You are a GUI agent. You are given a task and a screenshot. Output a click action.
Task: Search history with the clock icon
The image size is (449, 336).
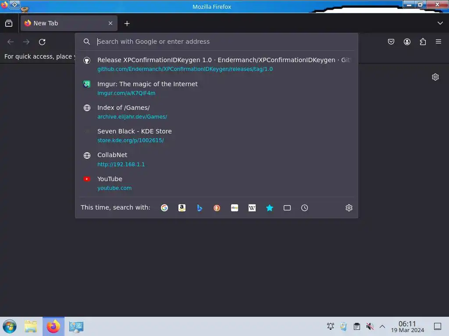304,208
